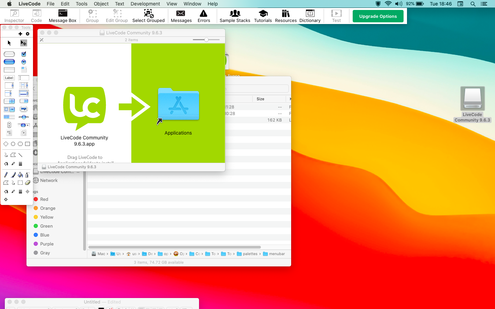Image resolution: width=495 pixels, height=309 pixels.
Task: Select the paint brush tool
Action: coord(13,175)
